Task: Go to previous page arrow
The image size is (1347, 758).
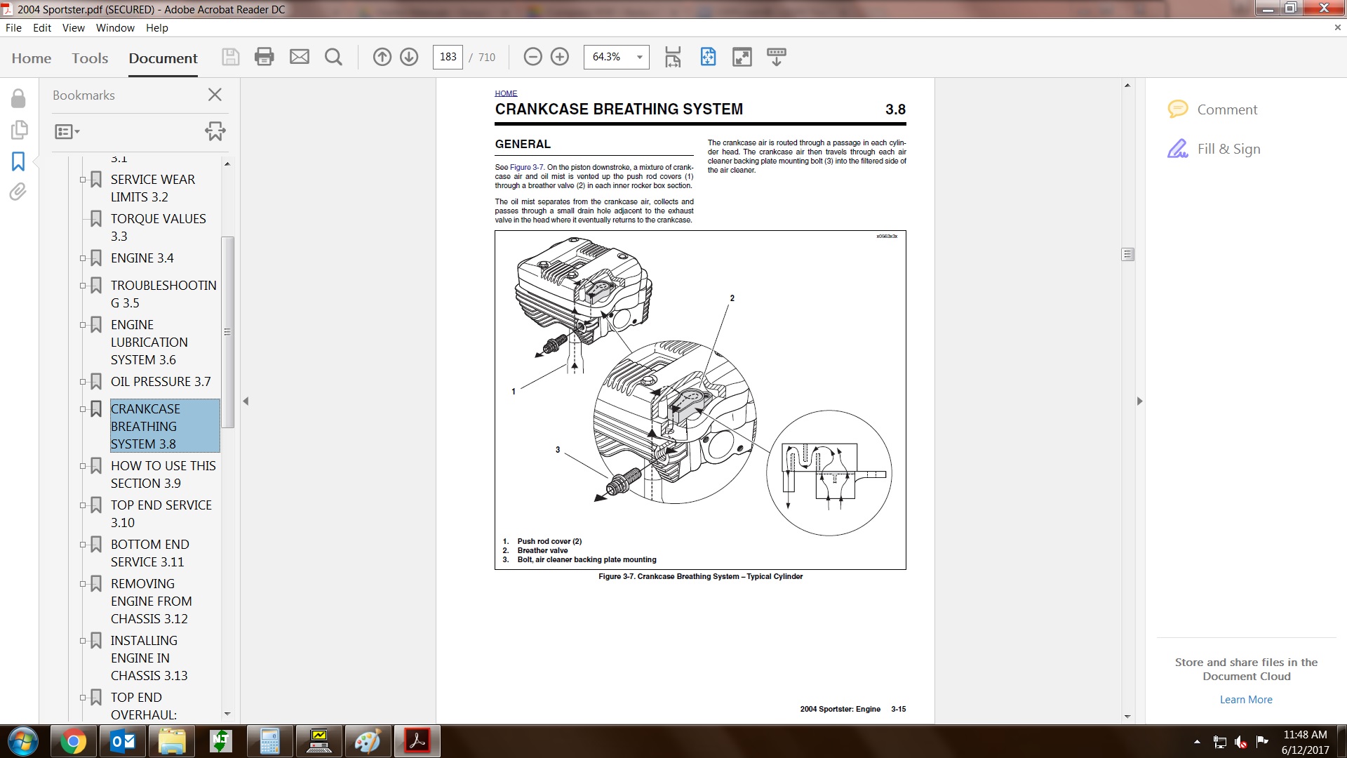Action: (382, 57)
